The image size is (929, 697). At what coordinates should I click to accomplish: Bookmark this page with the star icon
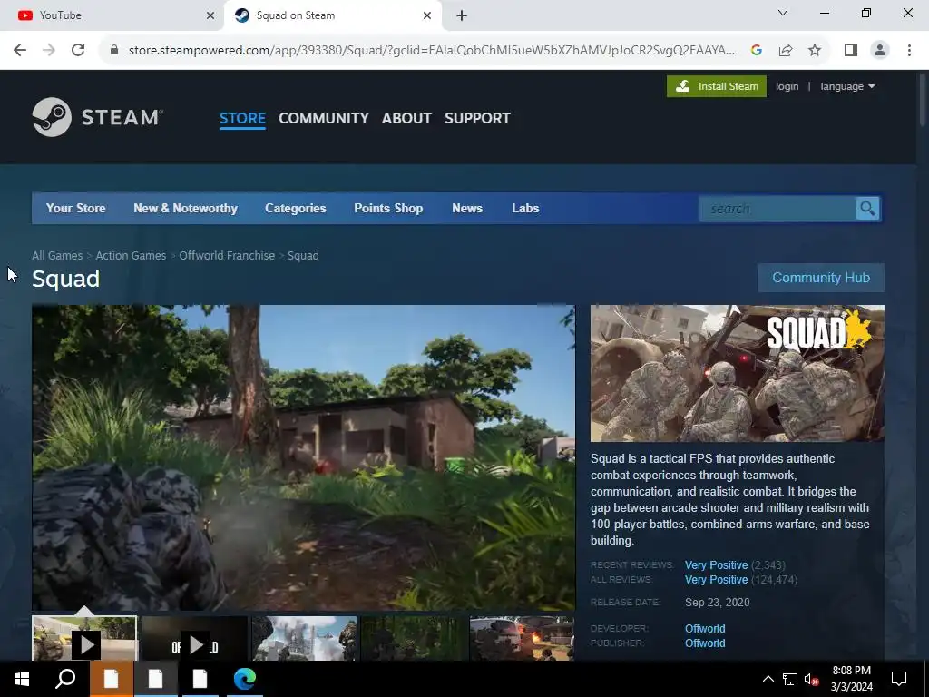pyautogui.click(x=815, y=51)
